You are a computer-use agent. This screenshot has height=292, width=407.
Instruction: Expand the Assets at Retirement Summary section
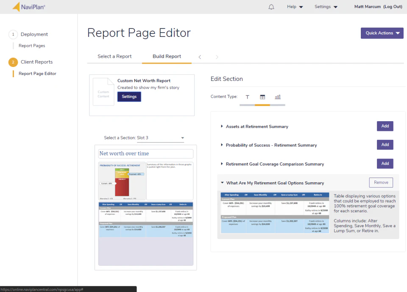[x=221, y=126]
